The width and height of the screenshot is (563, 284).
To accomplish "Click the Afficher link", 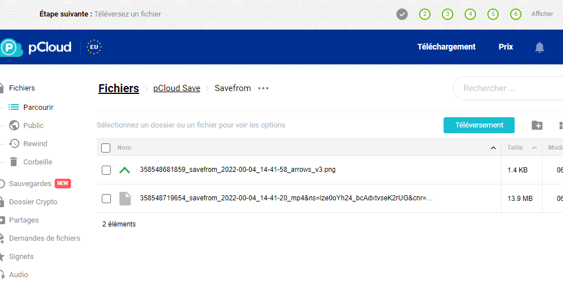I will click(x=542, y=14).
